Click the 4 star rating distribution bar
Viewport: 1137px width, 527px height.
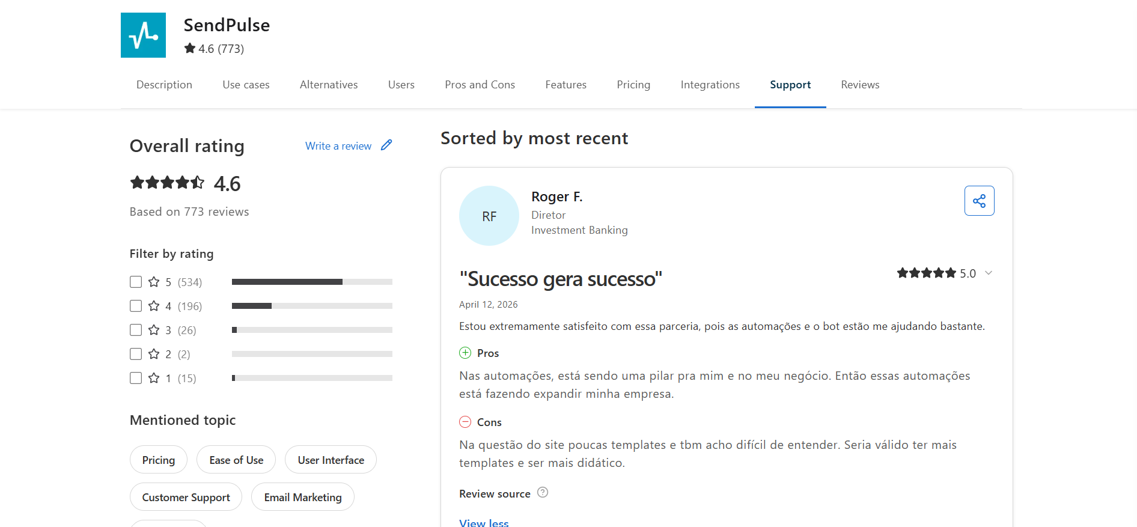click(x=312, y=306)
